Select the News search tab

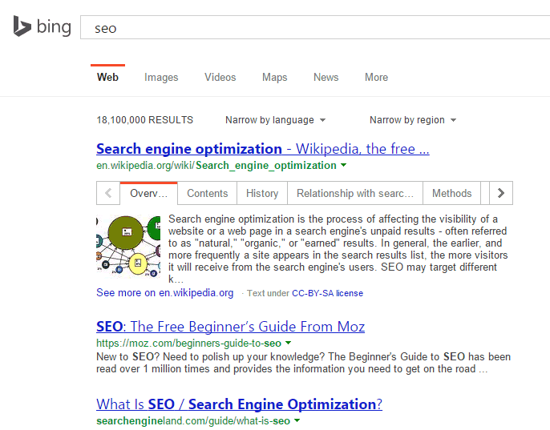326,78
